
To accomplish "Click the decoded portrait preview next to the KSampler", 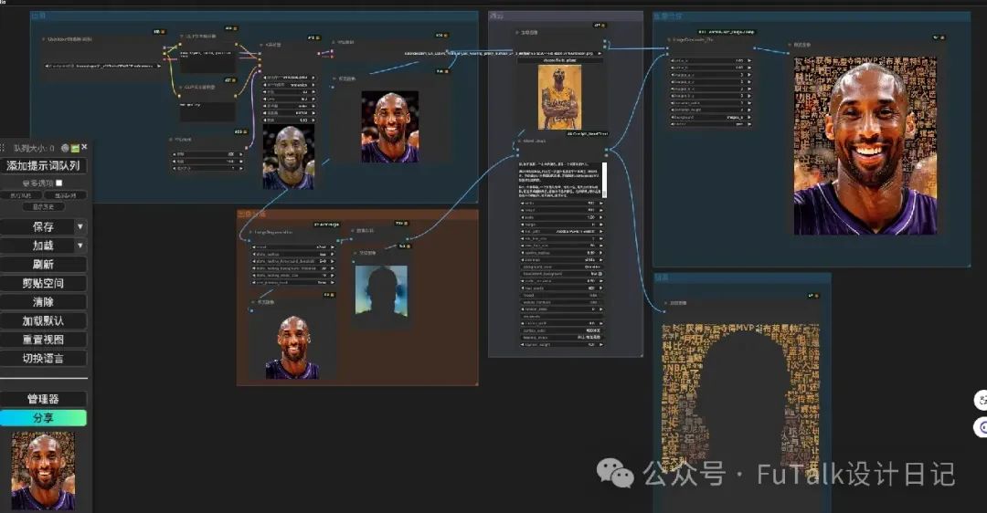I will tap(389, 127).
